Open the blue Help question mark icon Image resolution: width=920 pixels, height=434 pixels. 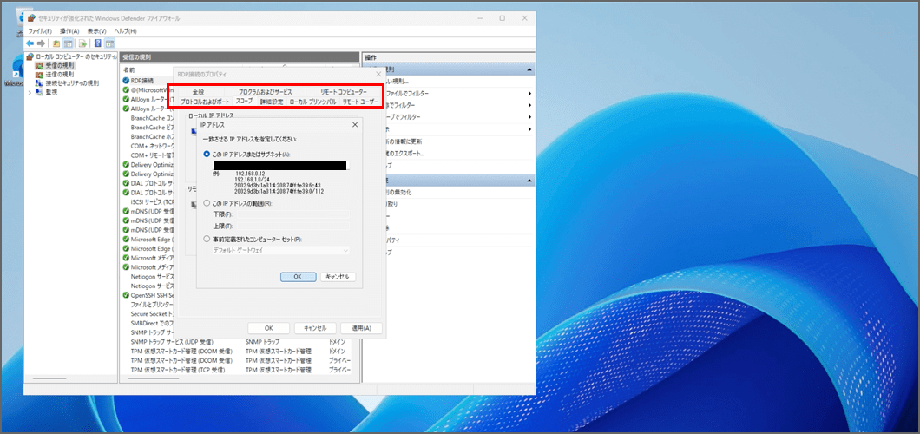pos(98,43)
